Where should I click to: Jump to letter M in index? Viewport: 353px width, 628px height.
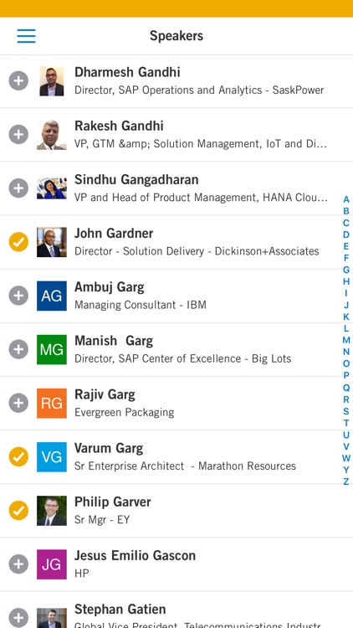(x=346, y=341)
